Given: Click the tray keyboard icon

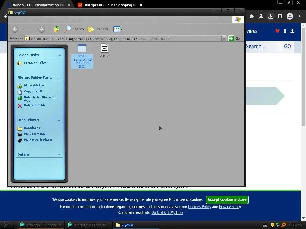Looking at the screenshot, I should 265,225.
